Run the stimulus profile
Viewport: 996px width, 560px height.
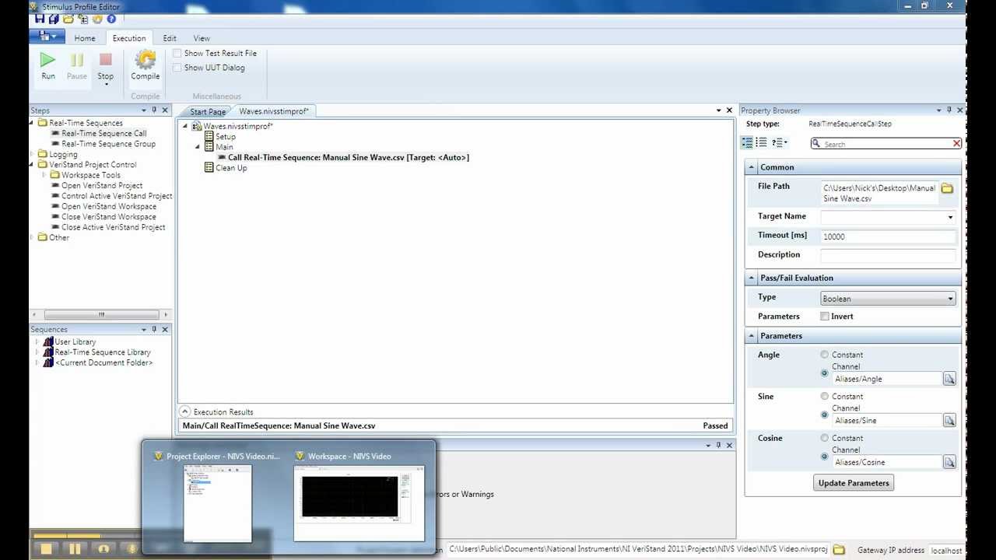[x=48, y=65]
